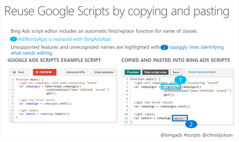The height and width of the screenshot is (142, 239).
Task: Click '//get the first result' comment in Google editor
Action: [x=37, y=100]
